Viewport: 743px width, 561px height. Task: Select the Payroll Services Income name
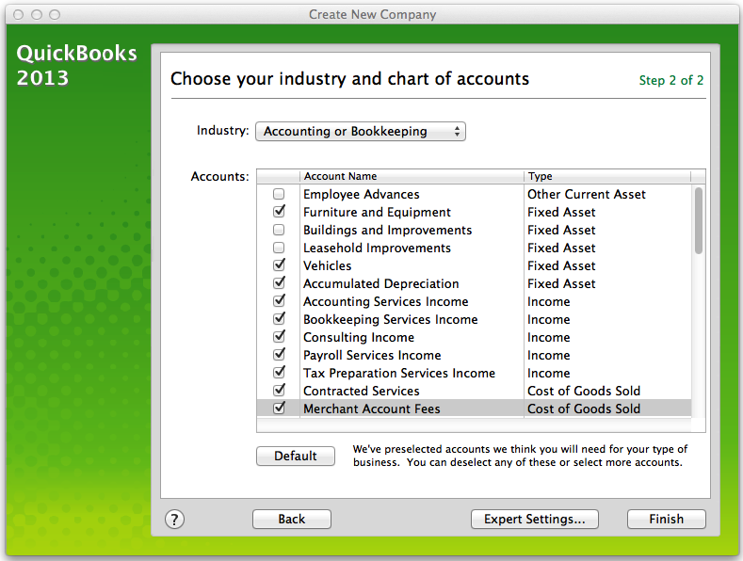tap(372, 356)
